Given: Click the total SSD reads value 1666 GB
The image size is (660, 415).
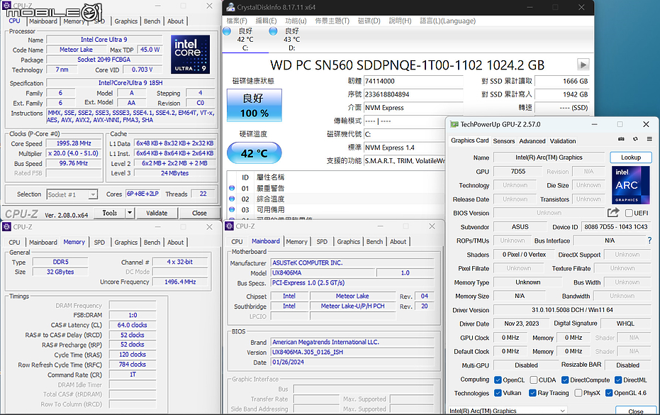Looking at the screenshot, I should 561,81.
